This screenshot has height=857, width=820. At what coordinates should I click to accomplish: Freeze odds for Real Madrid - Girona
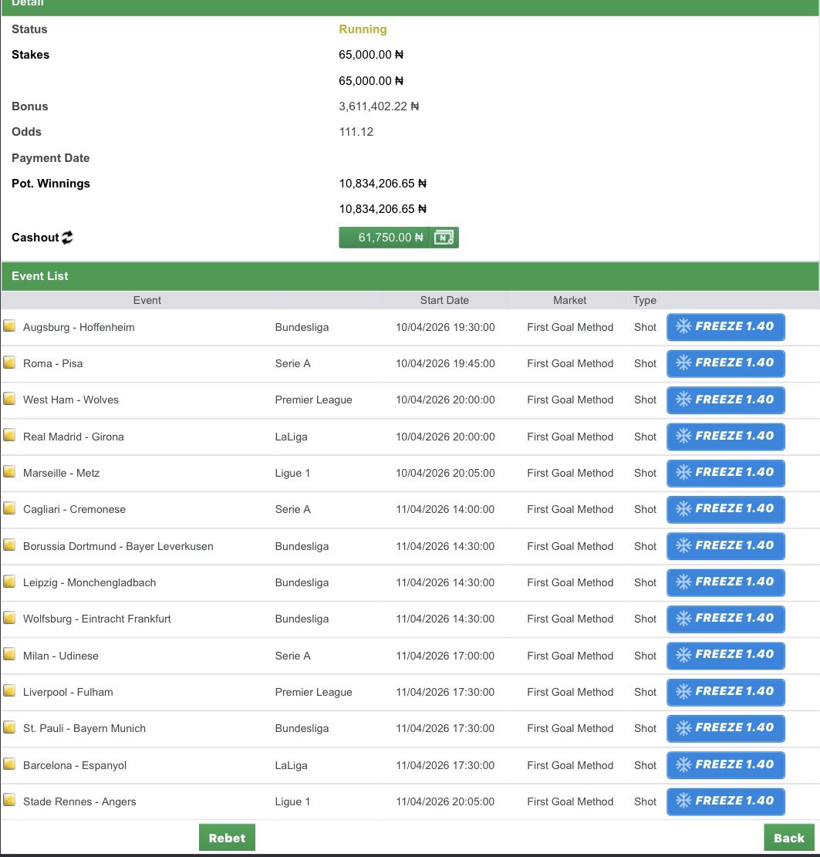click(726, 437)
